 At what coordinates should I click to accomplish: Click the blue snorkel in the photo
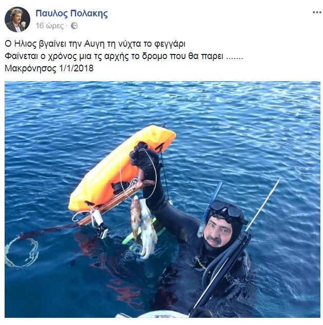(210, 209)
